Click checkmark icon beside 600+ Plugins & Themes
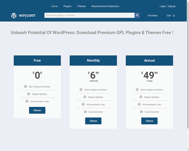This screenshot has width=189, height=151. (26, 87)
